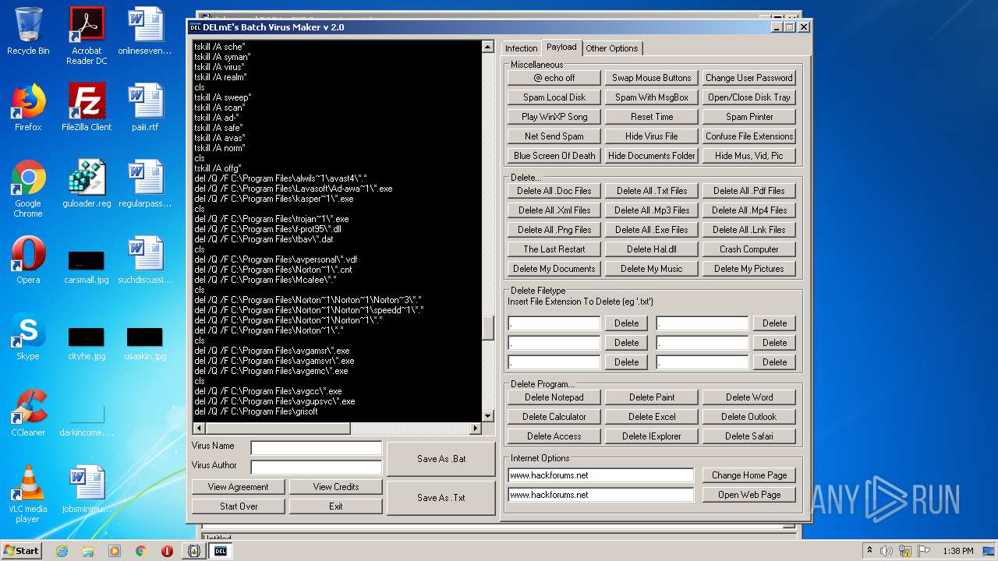
Task: Click the home page URL field
Action: click(600, 475)
